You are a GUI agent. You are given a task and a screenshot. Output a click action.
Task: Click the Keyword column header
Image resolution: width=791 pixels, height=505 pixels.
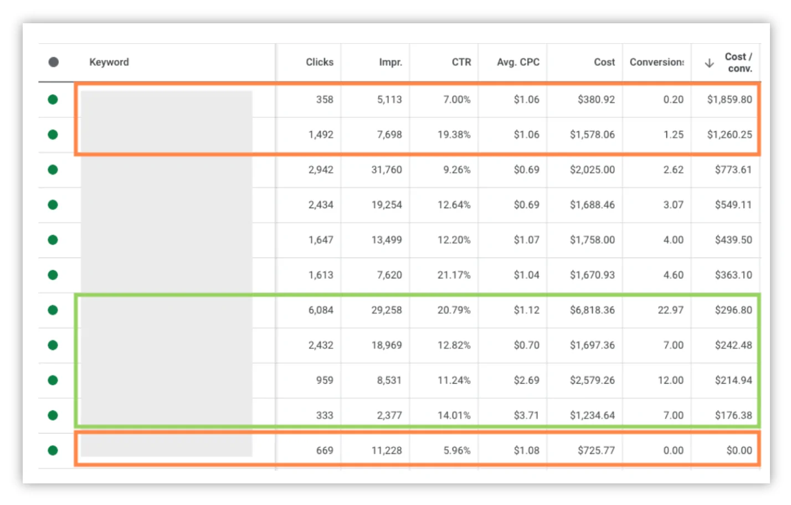tap(109, 62)
